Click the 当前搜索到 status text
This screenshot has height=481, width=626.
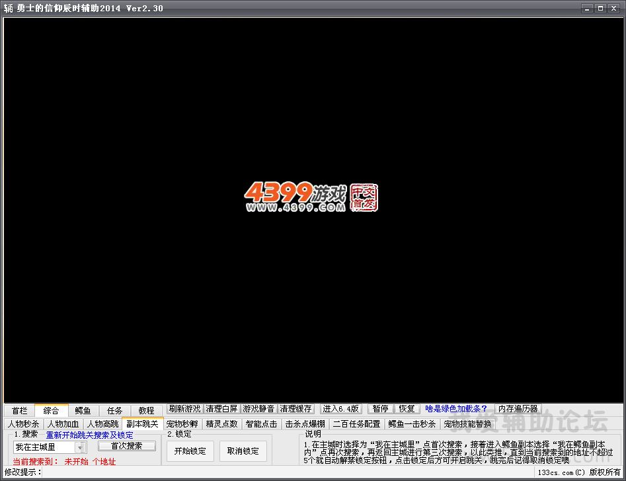[x=64, y=461]
